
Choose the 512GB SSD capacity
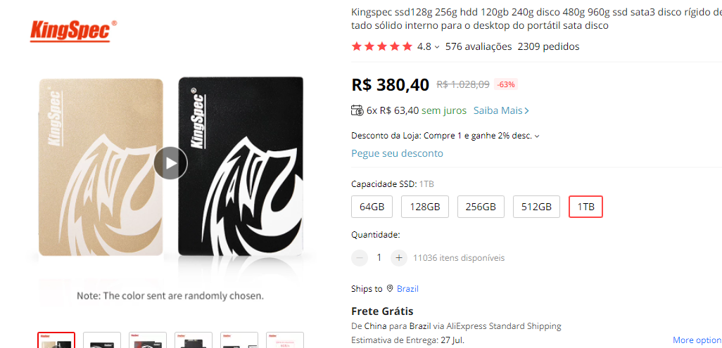536,207
